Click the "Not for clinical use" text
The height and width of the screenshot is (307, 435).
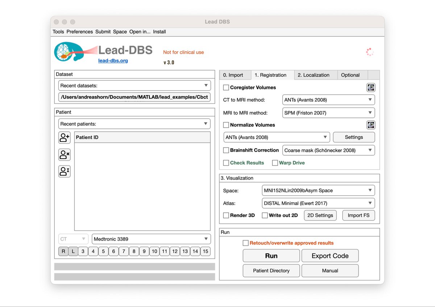tap(183, 52)
